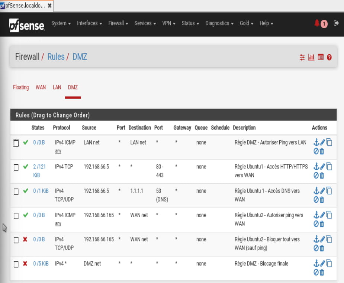344x283 pixels.
Task: Select checkbox for LAN net ICMP rule
Action: coord(16,143)
